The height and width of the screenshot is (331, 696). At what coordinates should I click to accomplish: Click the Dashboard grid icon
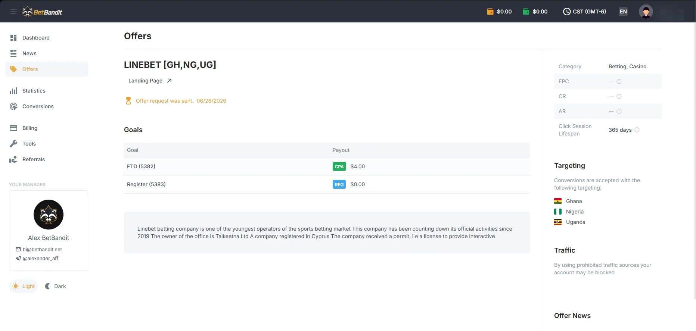(x=13, y=38)
